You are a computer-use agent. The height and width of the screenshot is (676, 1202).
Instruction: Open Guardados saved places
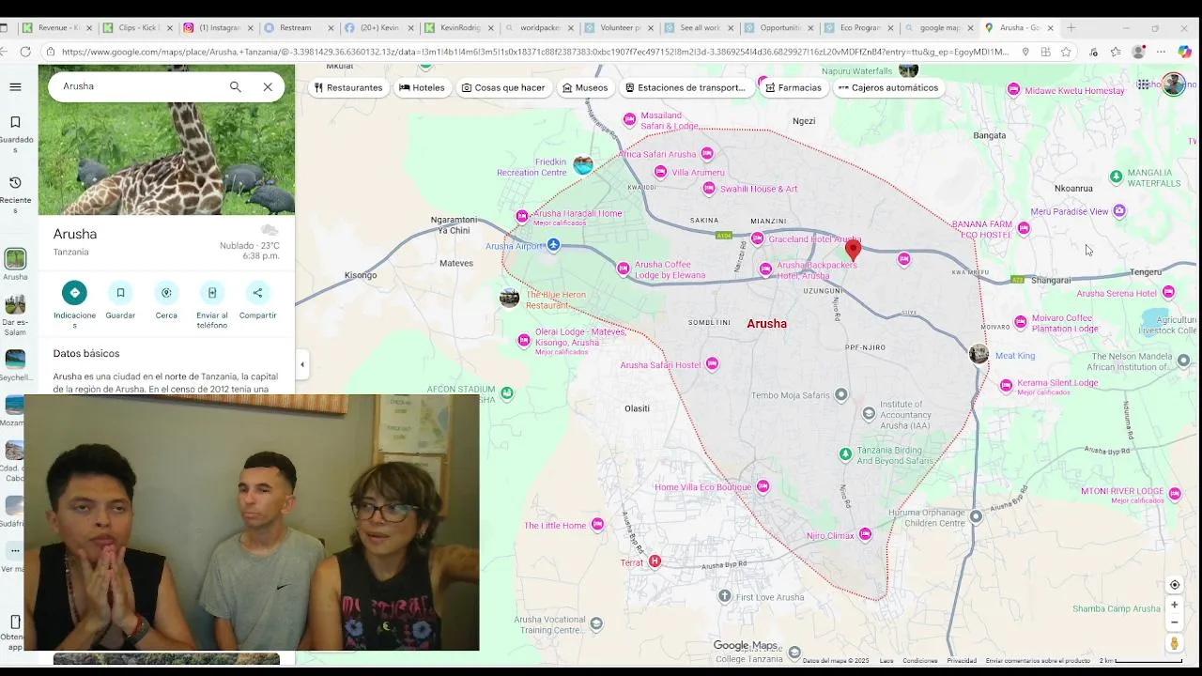pyautogui.click(x=15, y=134)
